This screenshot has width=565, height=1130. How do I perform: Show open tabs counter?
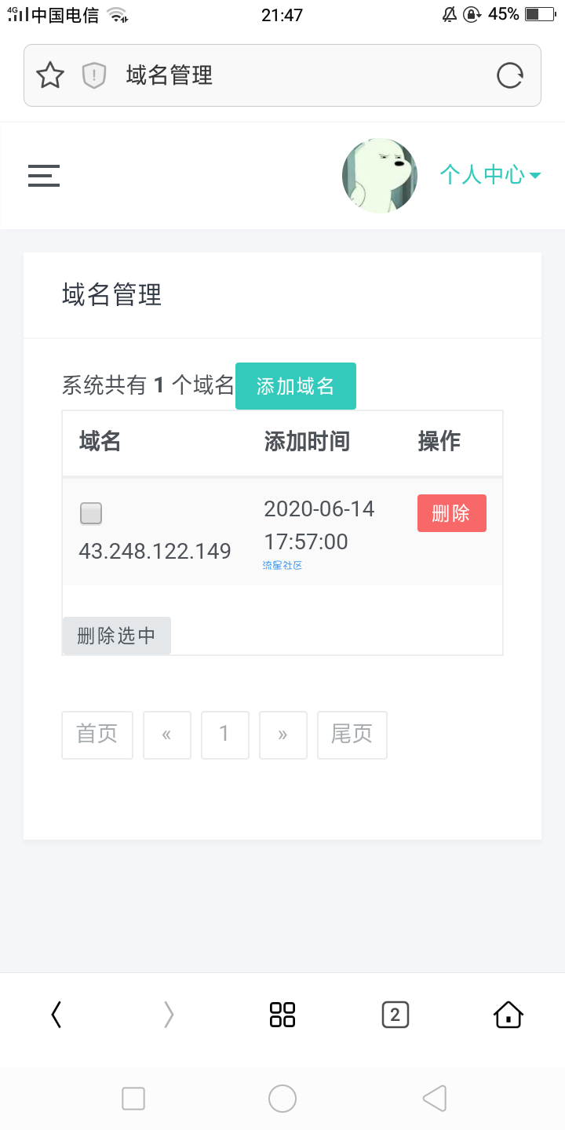coord(395,1015)
